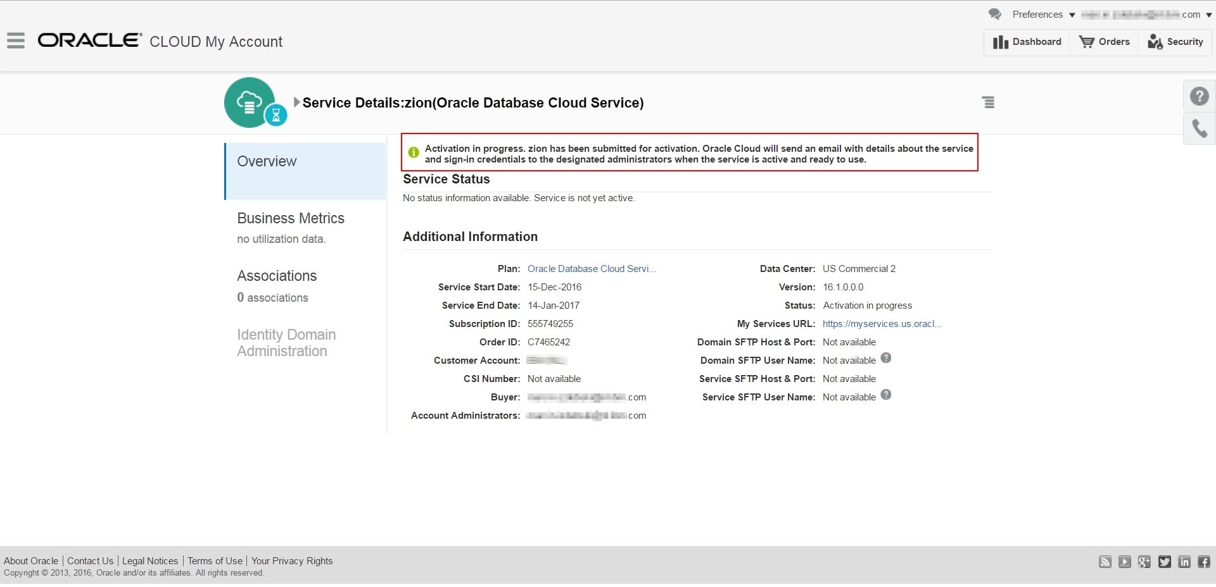The width and height of the screenshot is (1216, 587).
Task: Click the hourglass activation badge
Action: click(x=275, y=115)
